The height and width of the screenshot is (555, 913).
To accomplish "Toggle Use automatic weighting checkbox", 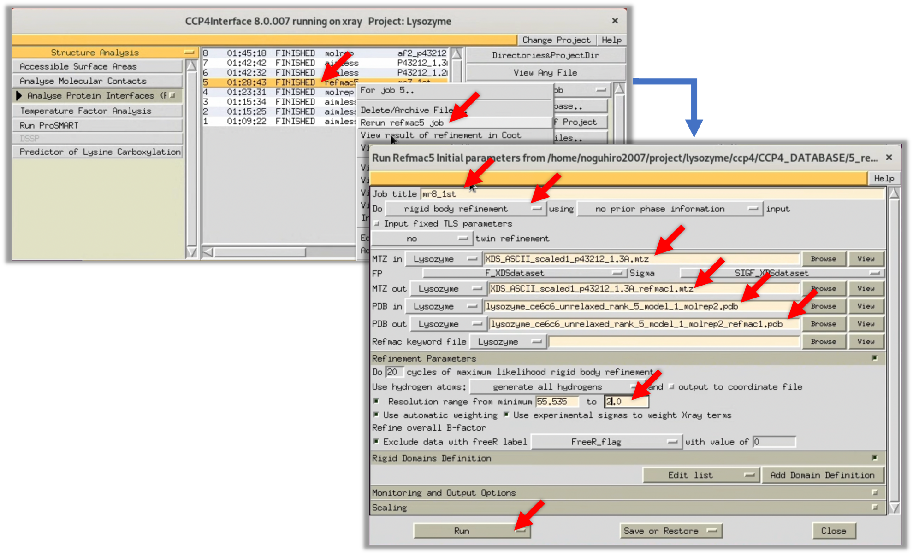I will [x=377, y=415].
